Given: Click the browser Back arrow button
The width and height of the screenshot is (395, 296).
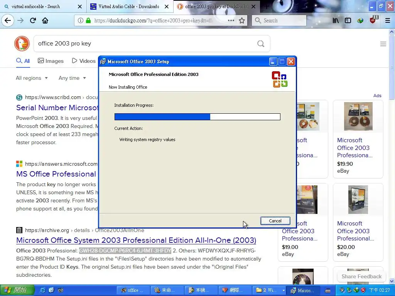Looking at the screenshot, I should pos(8,20).
